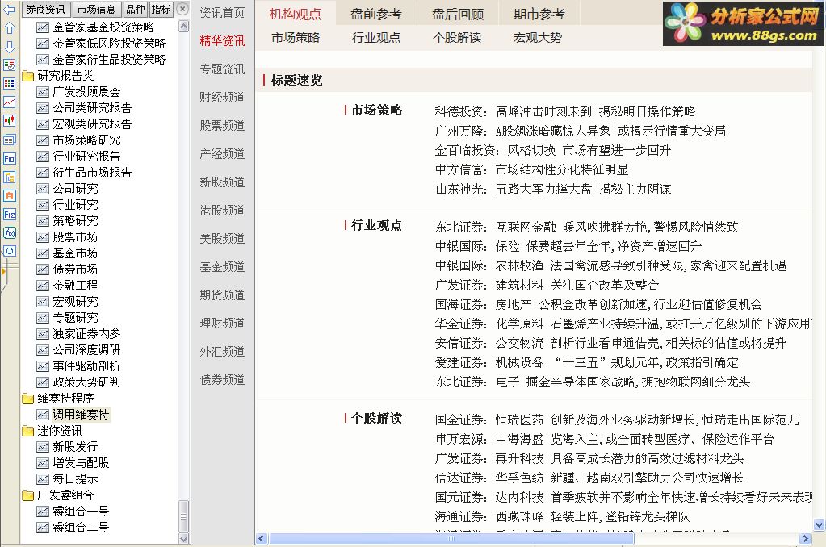Switch to the 市场信息 tab

coord(96,10)
